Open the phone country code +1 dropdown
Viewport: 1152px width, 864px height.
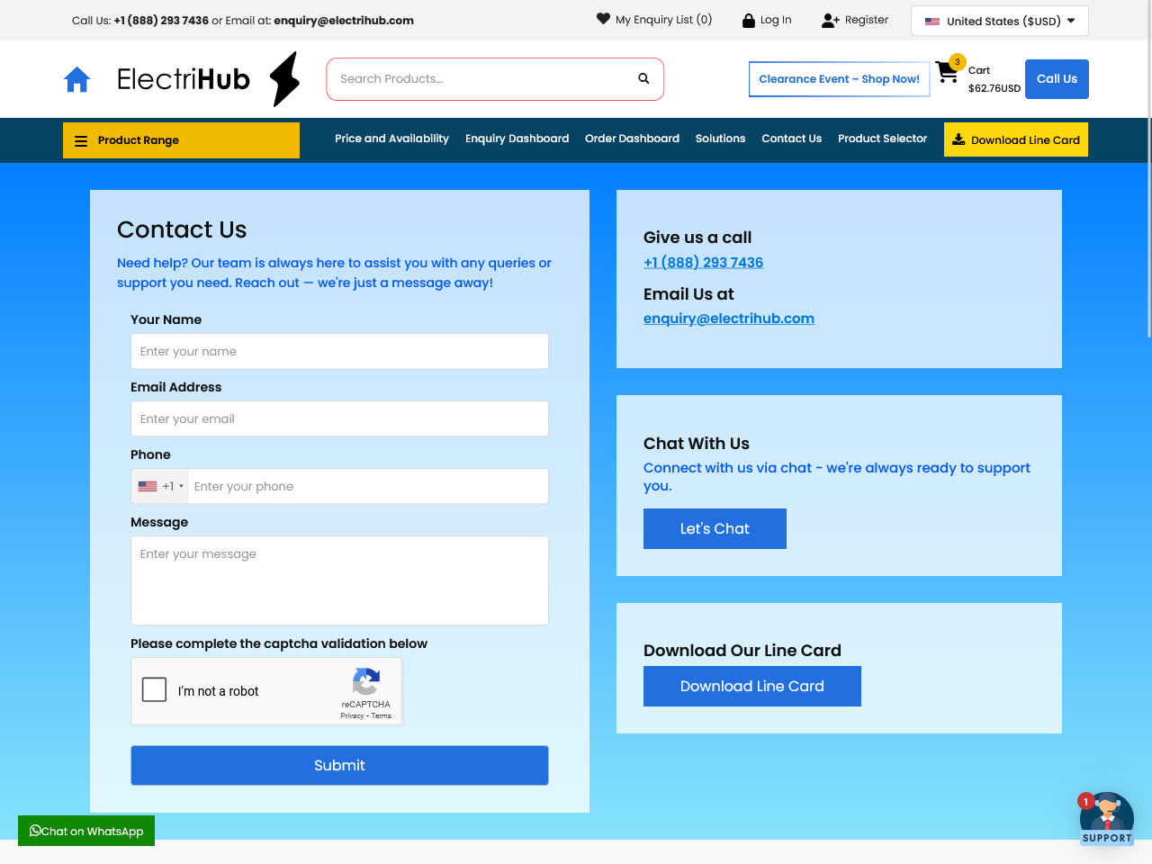160,486
